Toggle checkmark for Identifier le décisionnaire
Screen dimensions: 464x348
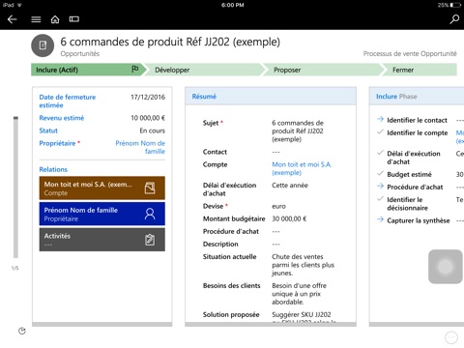[380, 199]
